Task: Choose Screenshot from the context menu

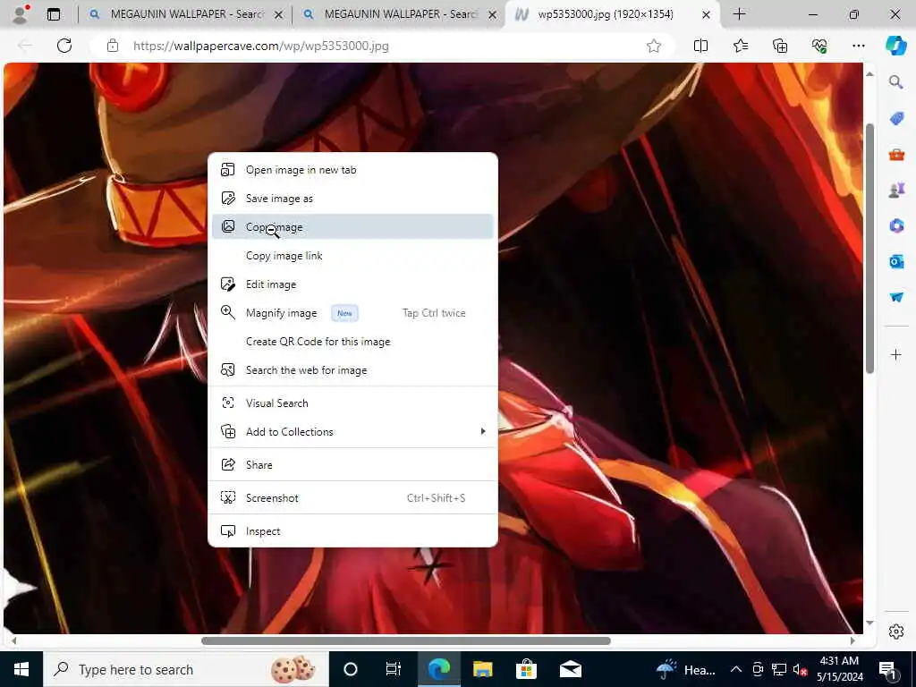Action: point(352,498)
